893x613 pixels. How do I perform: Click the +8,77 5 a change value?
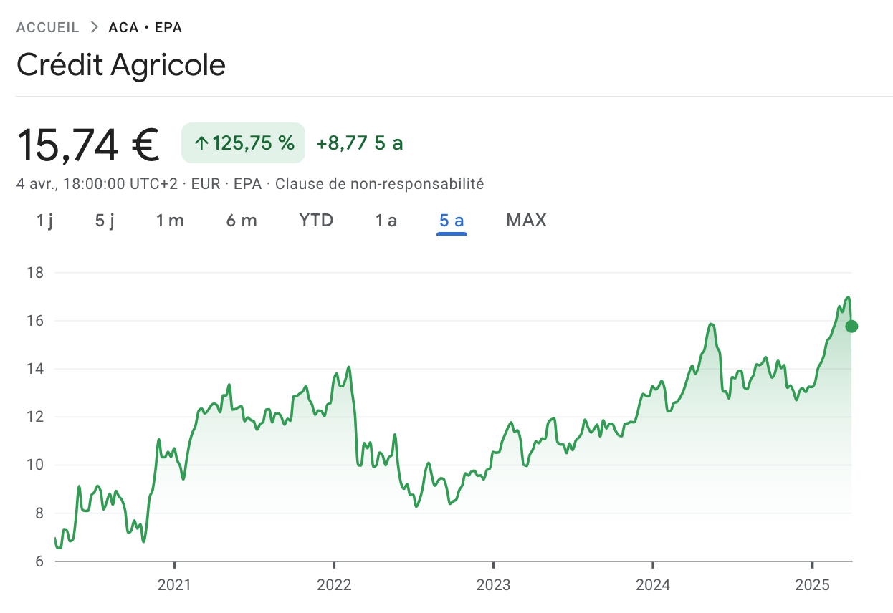click(360, 143)
